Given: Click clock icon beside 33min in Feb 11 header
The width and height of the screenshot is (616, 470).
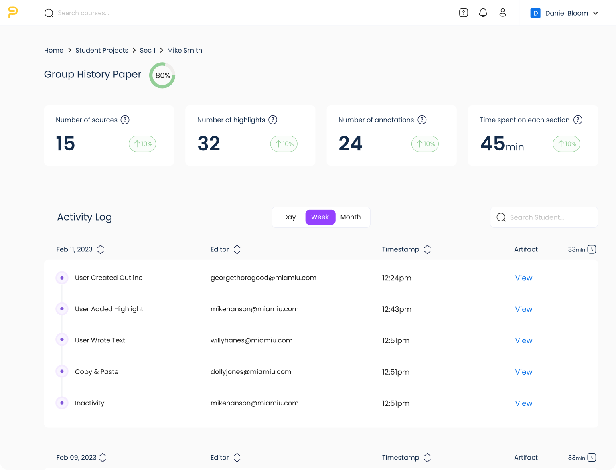Looking at the screenshot, I should [x=592, y=249].
